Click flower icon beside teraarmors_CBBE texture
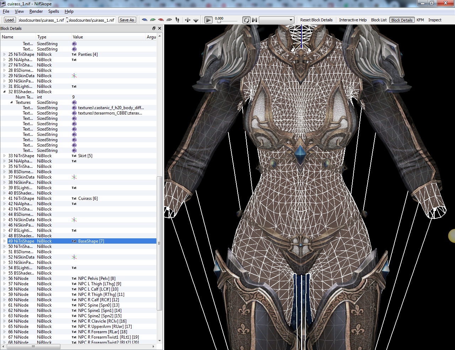The width and height of the screenshot is (455, 350). 74,113
